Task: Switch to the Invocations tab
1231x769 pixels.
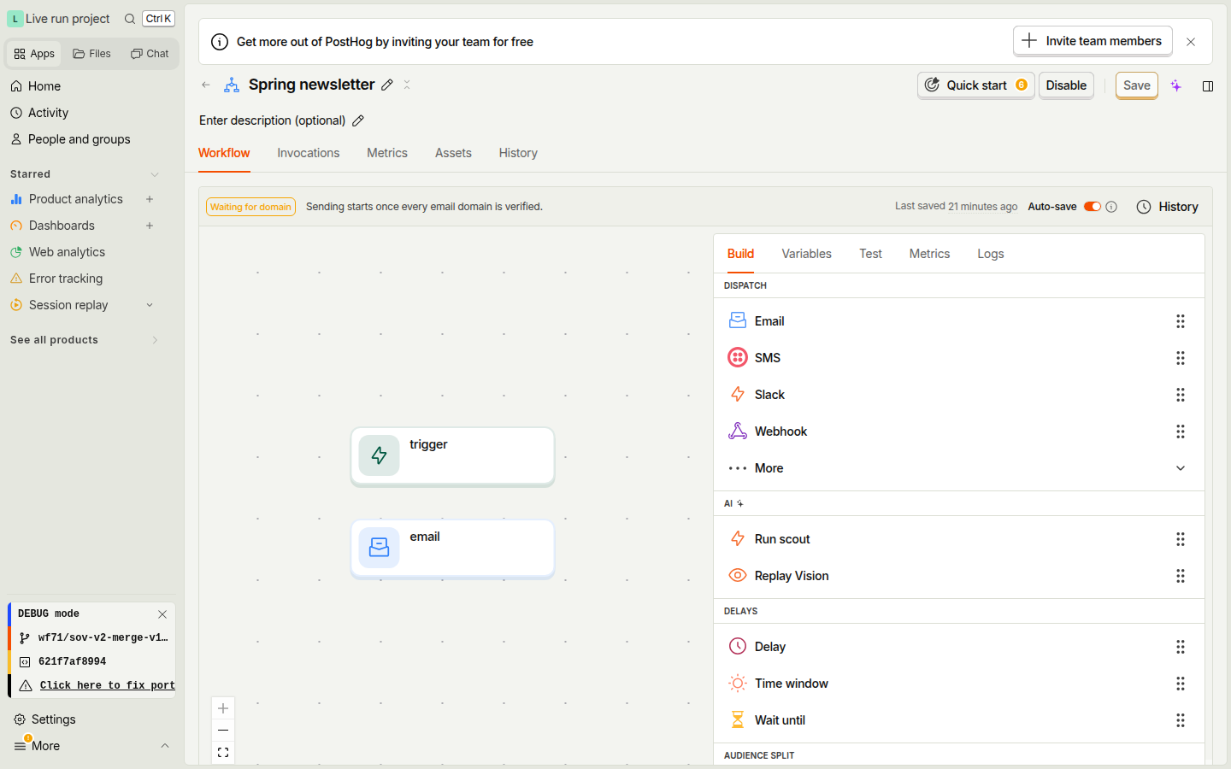Action: tap(309, 153)
